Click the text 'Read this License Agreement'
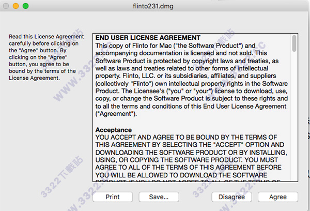Viewport: 310px width, 211px height. point(47,37)
